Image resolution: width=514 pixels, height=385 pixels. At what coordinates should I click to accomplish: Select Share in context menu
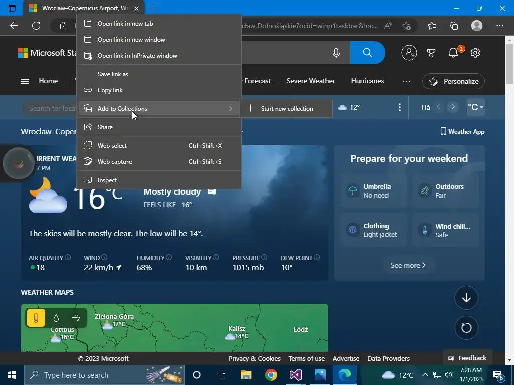coord(159,127)
